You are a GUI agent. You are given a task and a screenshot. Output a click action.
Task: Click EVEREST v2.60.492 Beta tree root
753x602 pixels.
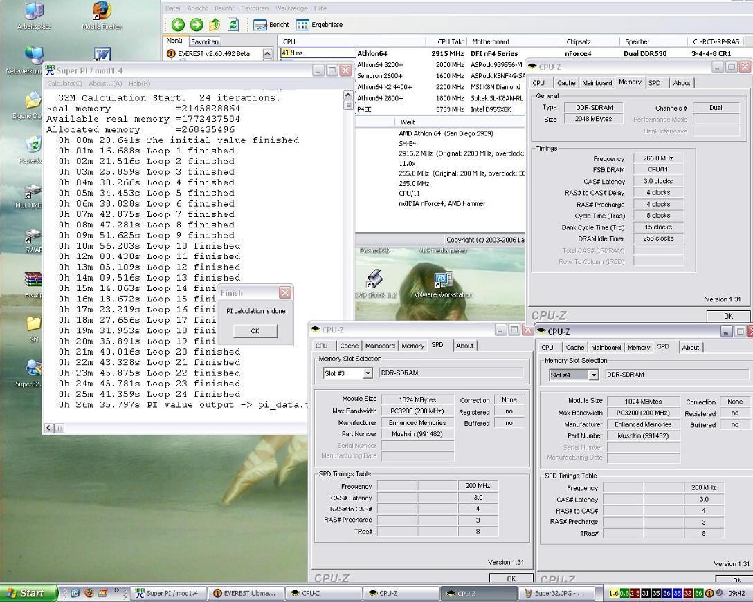pyautogui.click(x=214, y=54)
